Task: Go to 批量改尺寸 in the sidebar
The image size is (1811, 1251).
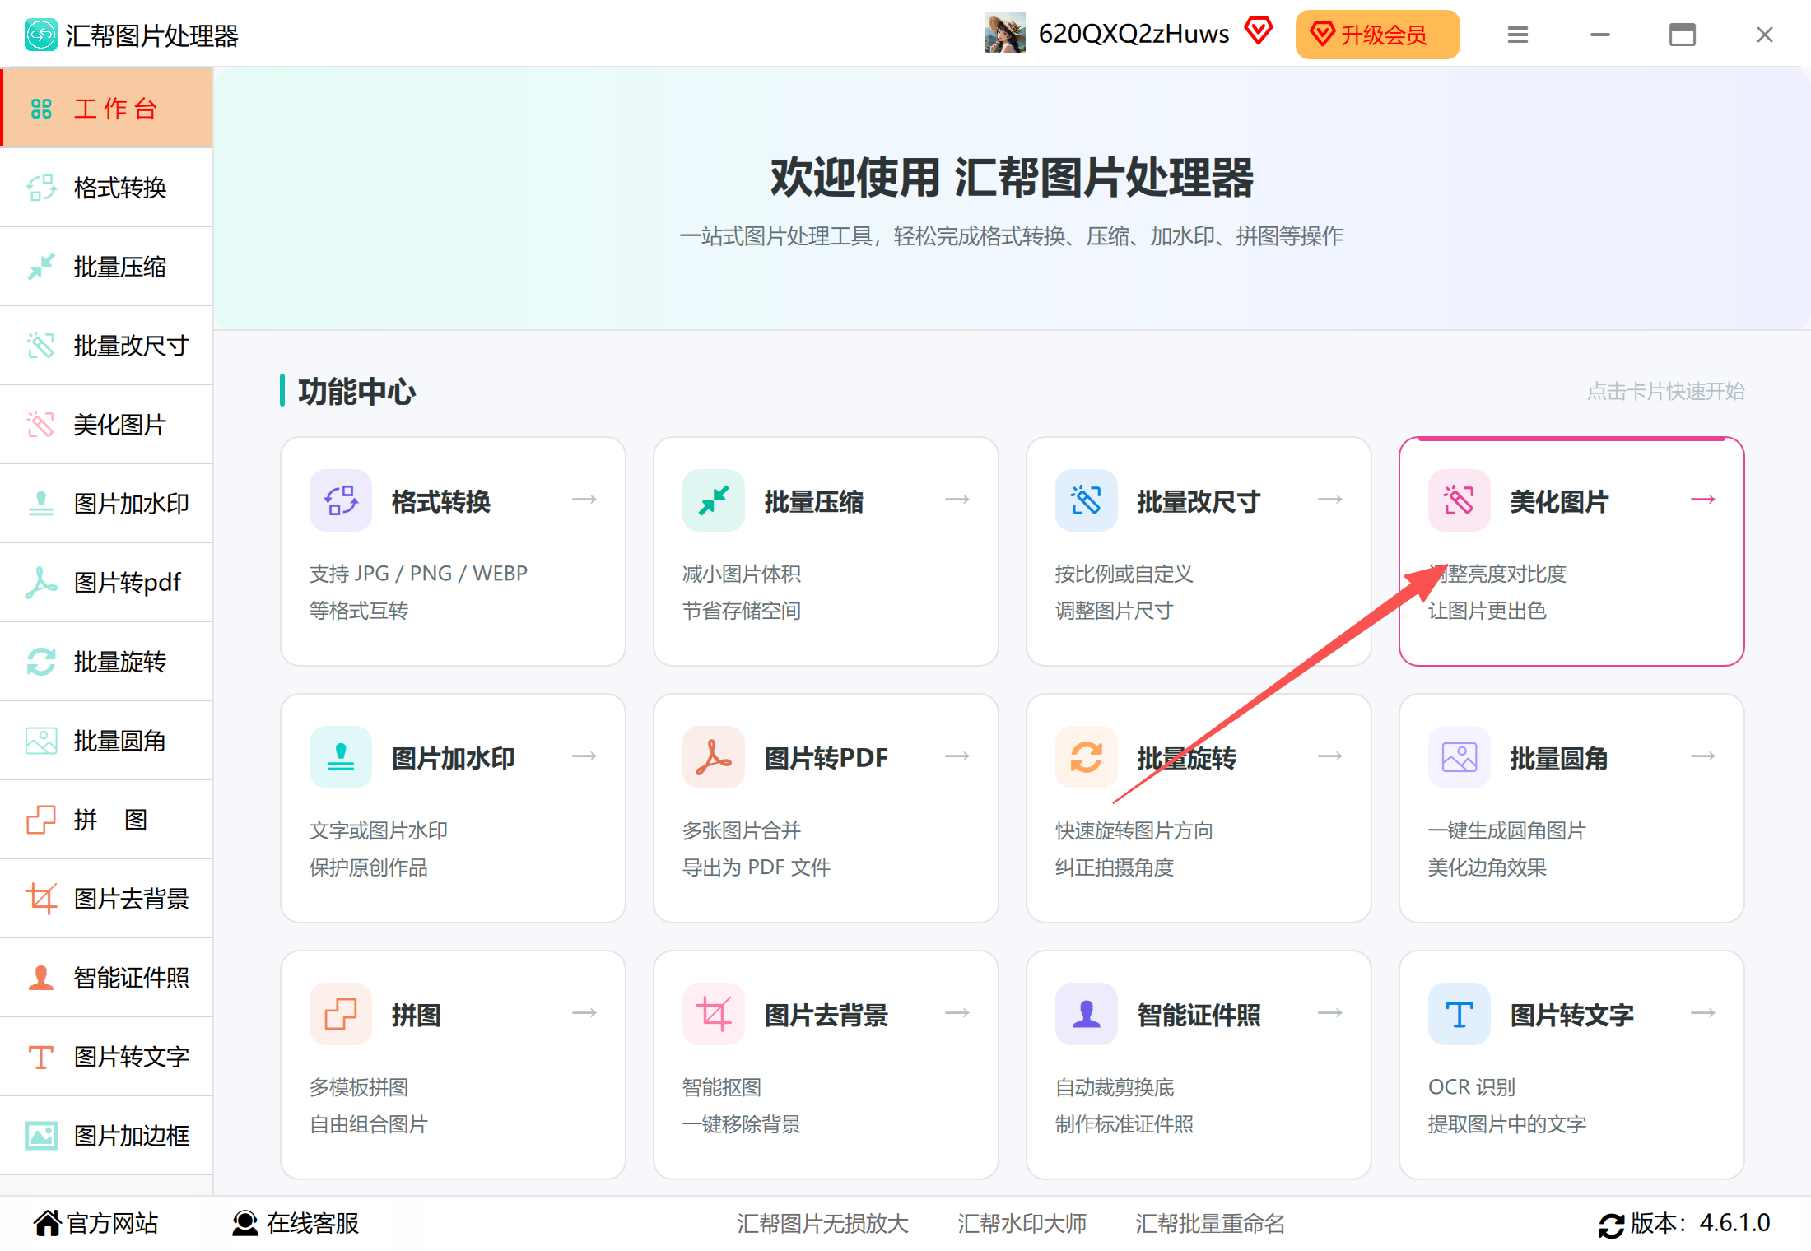Action: [x=107, y=346]
